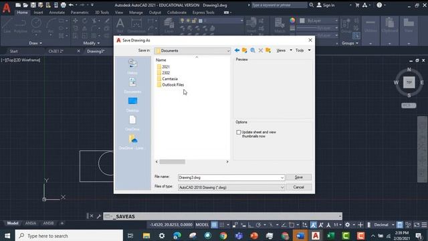The image size is (428, 241).
Task: Expand the Groups panel flyout
Action: coord(350,43)
